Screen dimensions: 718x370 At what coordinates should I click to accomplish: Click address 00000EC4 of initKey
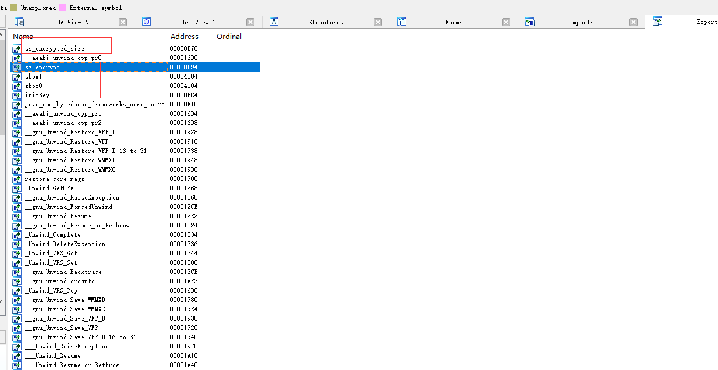[x=183, y=95]
